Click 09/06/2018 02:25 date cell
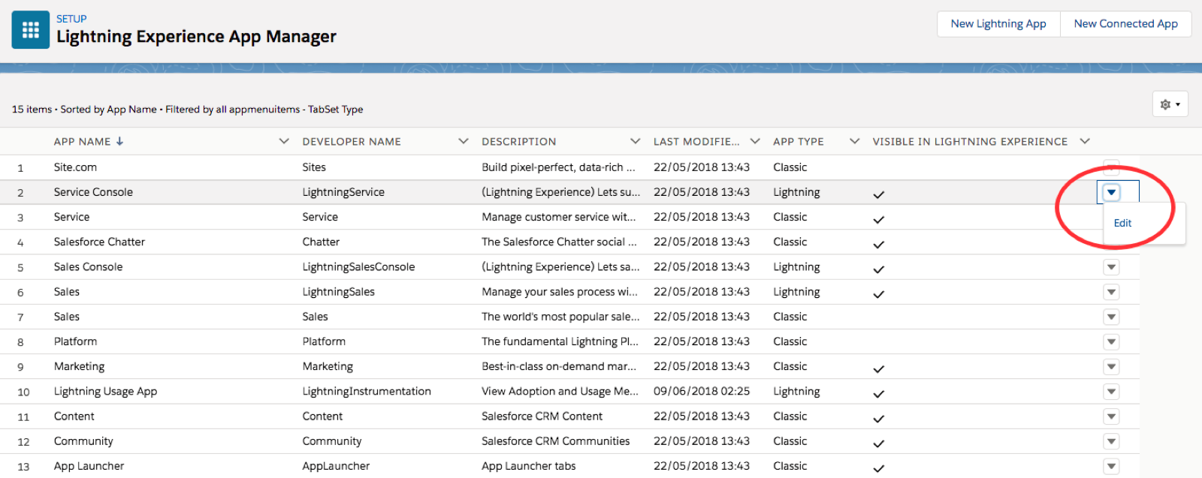Screen dimensions: 1202x478 pos(702,391)
